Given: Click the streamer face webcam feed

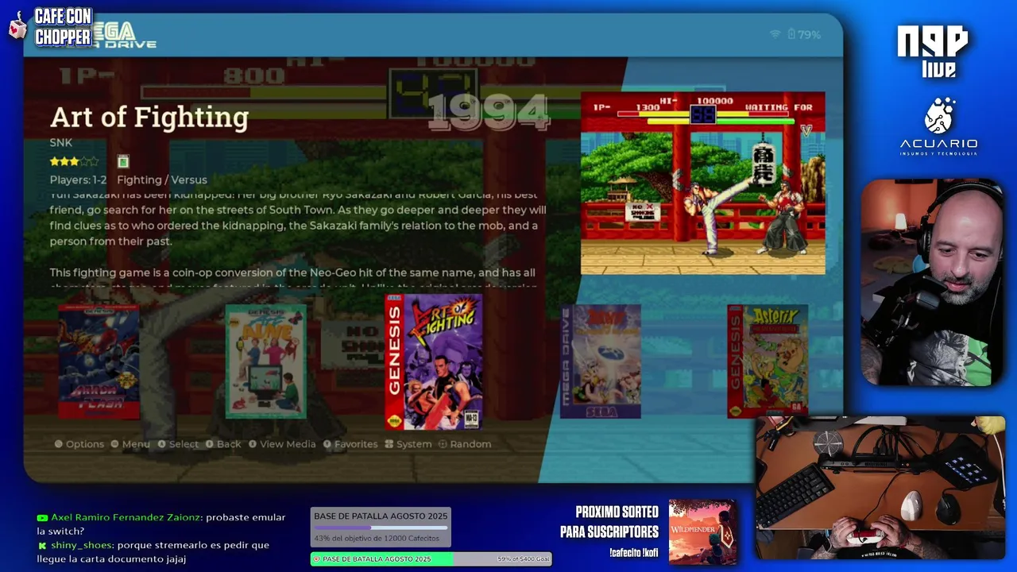Looking at the screenshot, I should (932, 284).
